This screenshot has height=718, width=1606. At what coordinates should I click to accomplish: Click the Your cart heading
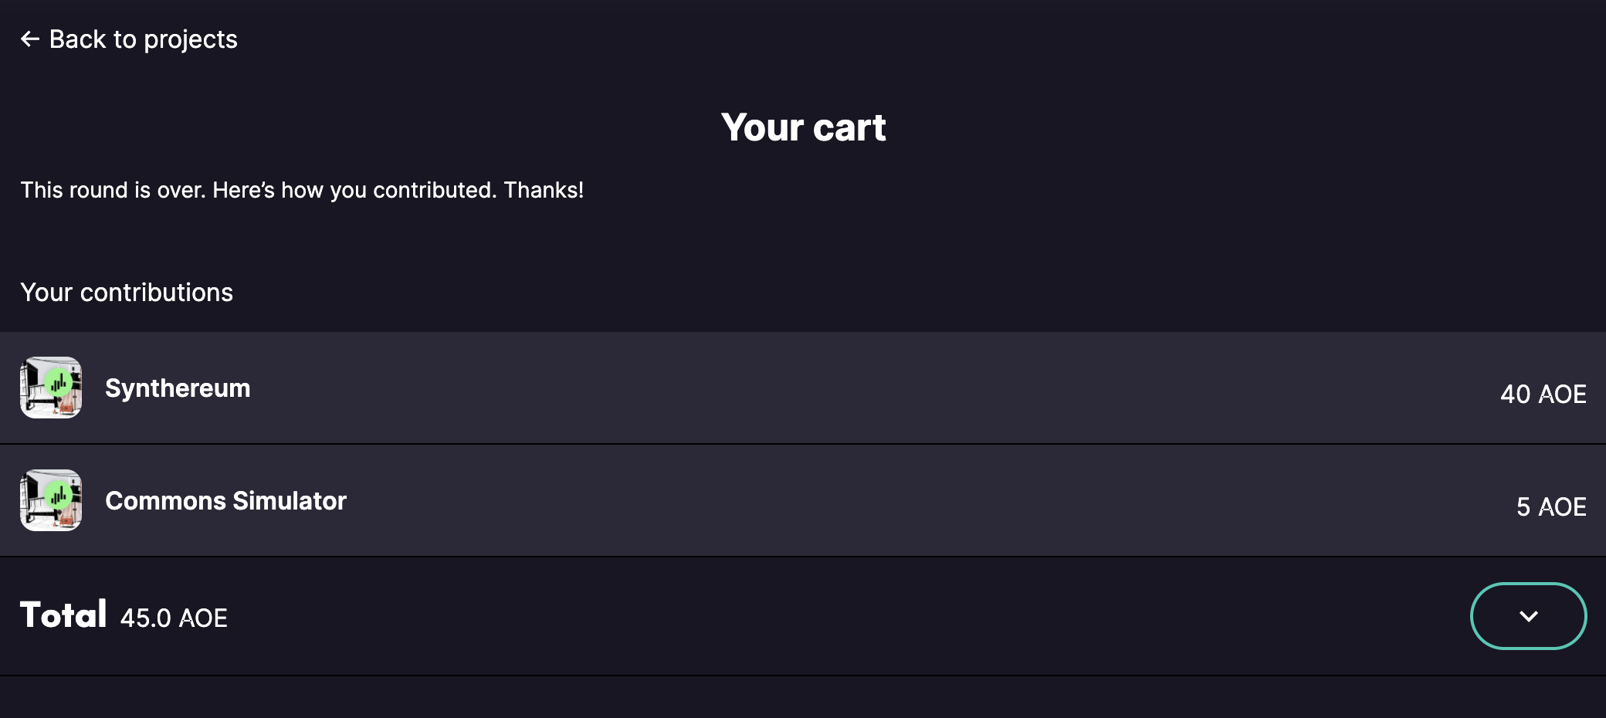[x=804, y=127]
